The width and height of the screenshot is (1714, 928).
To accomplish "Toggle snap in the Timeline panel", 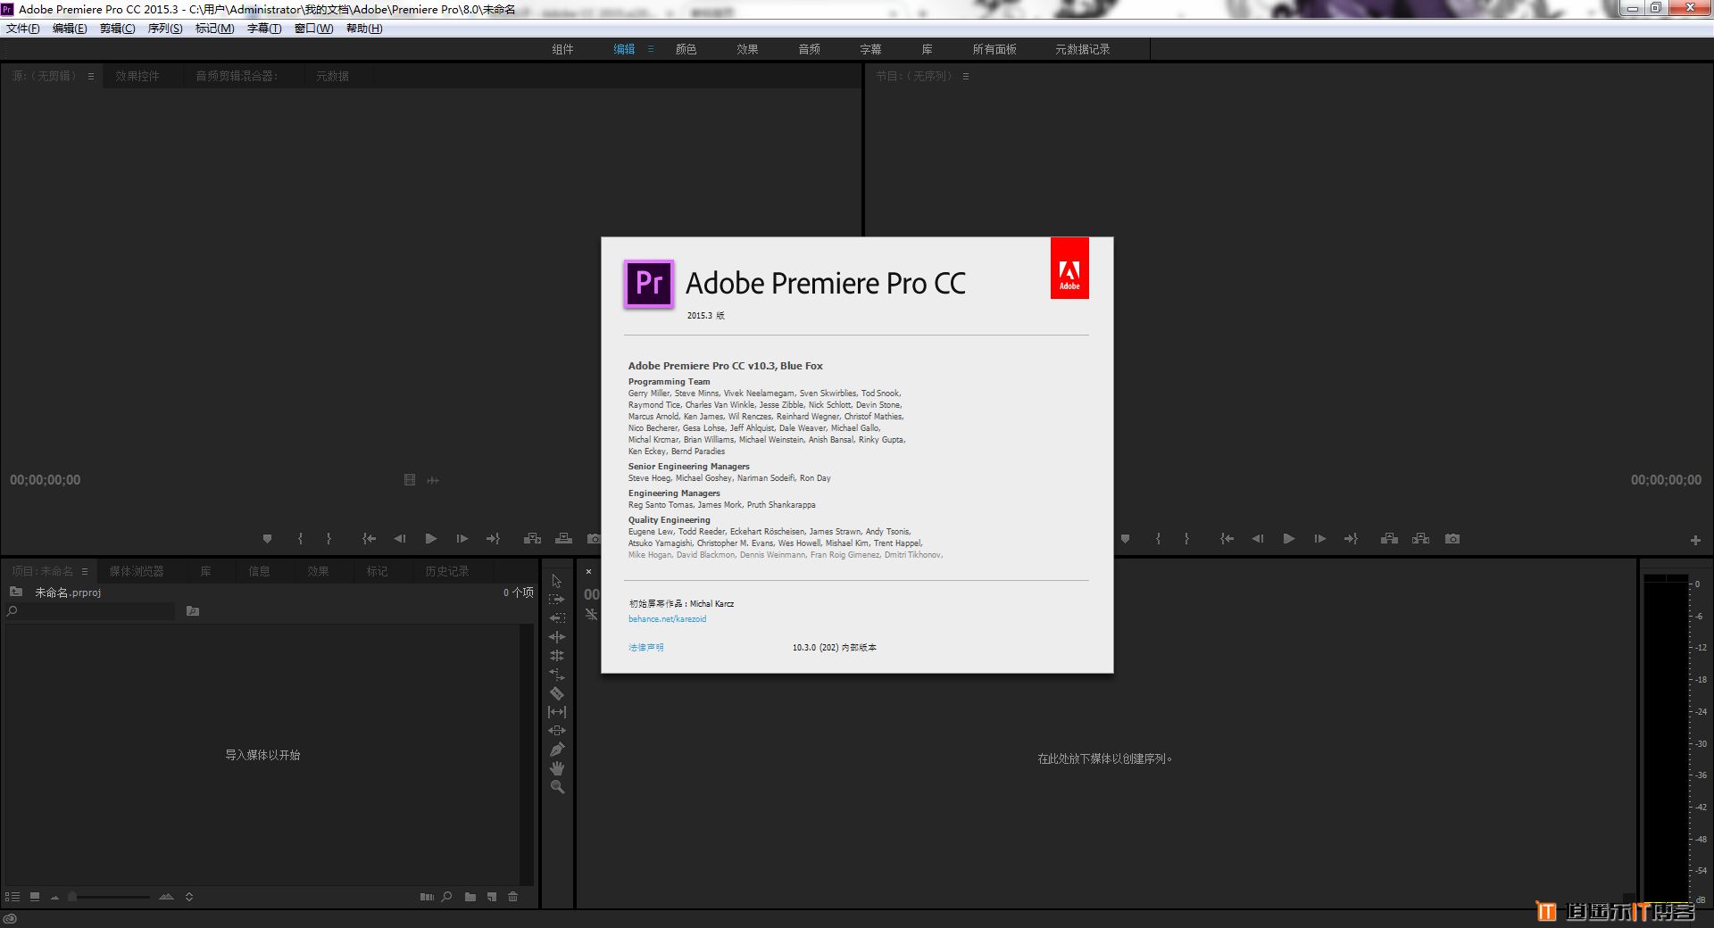I will pyautogui.click(x=592, y=614).
